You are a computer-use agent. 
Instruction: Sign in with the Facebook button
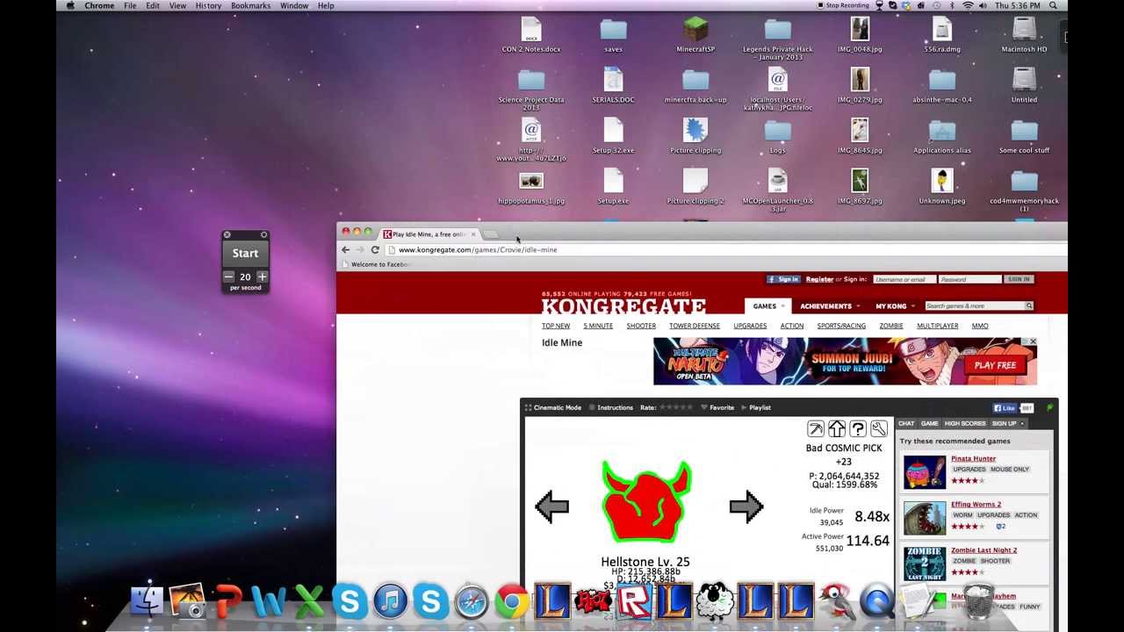coord(783,279)
